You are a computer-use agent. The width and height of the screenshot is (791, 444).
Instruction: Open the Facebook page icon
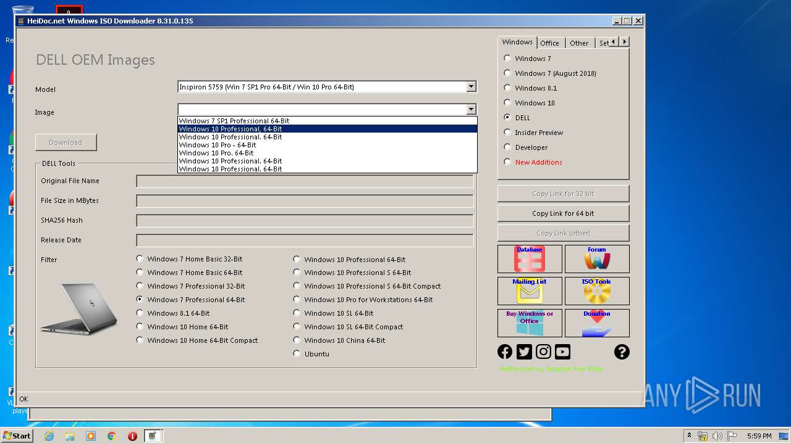(x=505, y=351)
